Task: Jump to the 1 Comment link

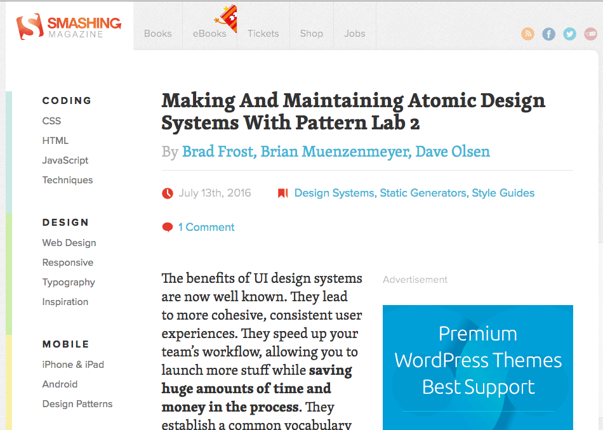Action: coord(206,228)
